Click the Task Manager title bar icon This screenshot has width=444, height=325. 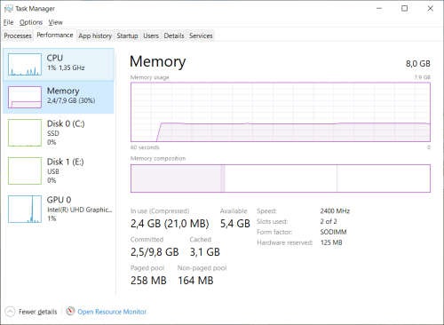[x=9, y=9]
